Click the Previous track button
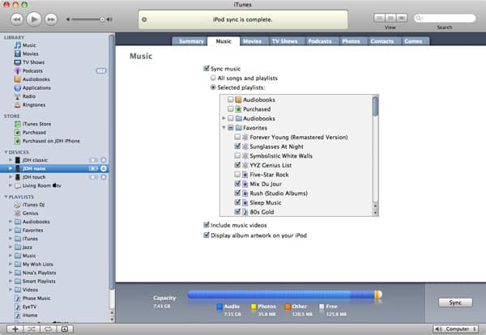The image size is (486, 335). (x=17, y=19)
